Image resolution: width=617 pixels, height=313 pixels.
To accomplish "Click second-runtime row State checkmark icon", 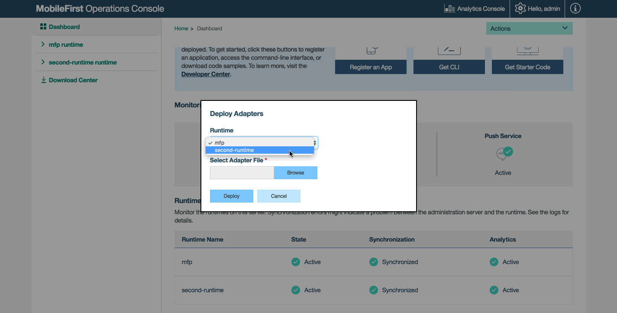I will pos(296,290).
